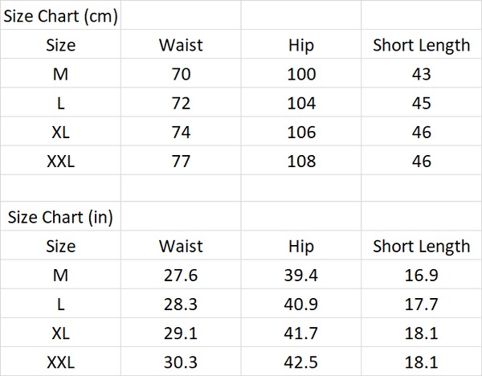Click the Waist header in inches chart

(x=181, y=245)
